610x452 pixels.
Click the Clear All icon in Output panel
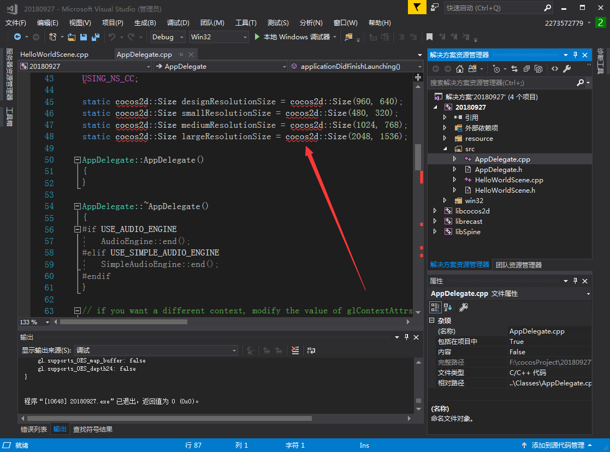[295, 350]
